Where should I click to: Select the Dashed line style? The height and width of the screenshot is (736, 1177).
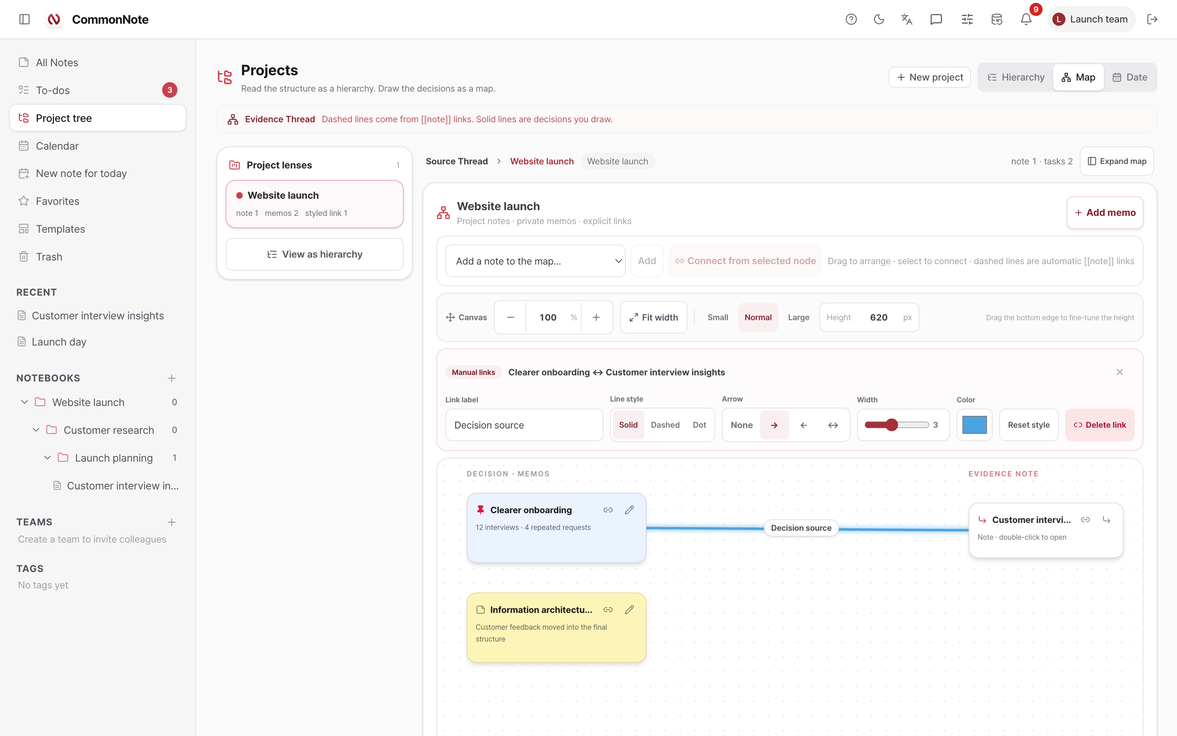tap(665, 425)
